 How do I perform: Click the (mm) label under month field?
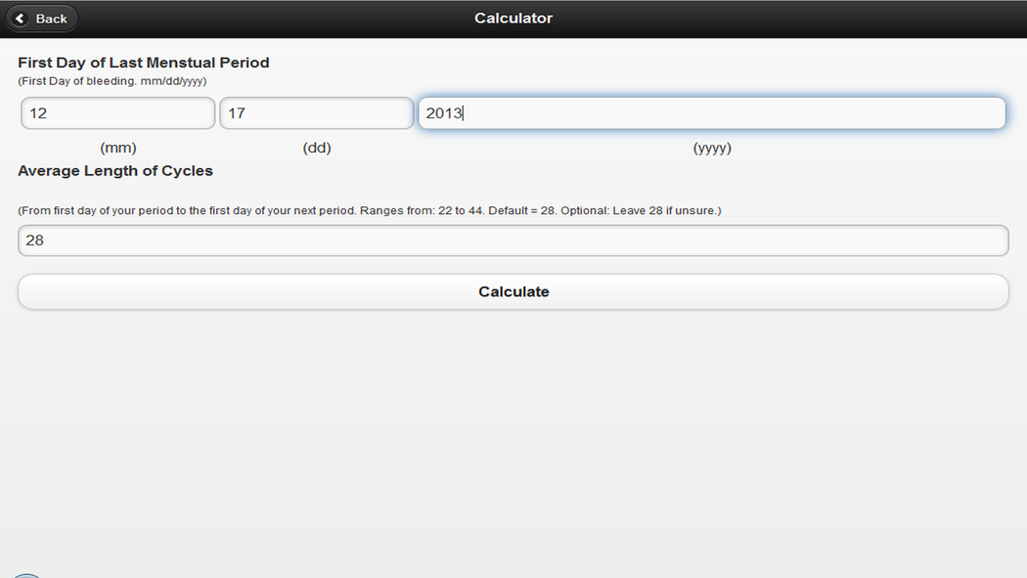(118, 149)
